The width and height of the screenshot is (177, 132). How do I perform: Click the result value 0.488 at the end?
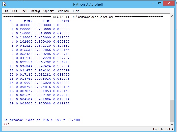click(75, 120)
